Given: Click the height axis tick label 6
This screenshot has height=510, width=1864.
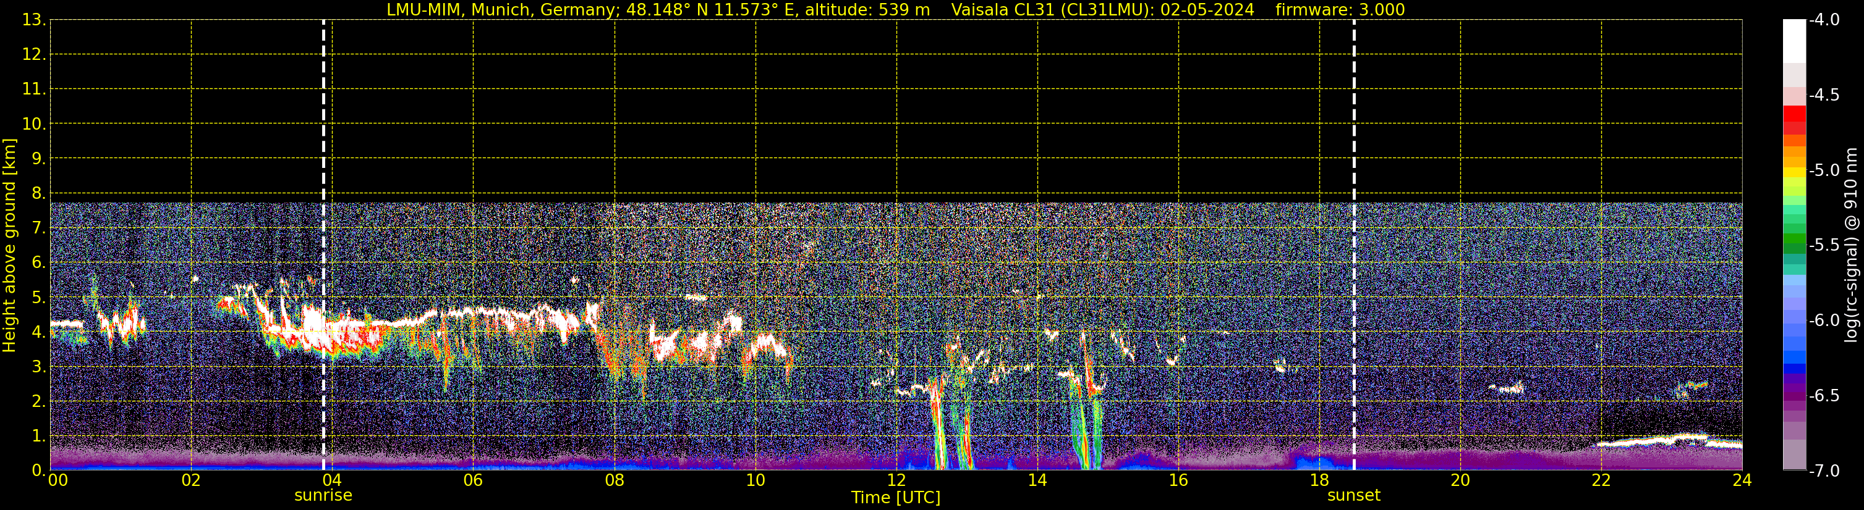Looking at the screenshot, I should point(38,262).
